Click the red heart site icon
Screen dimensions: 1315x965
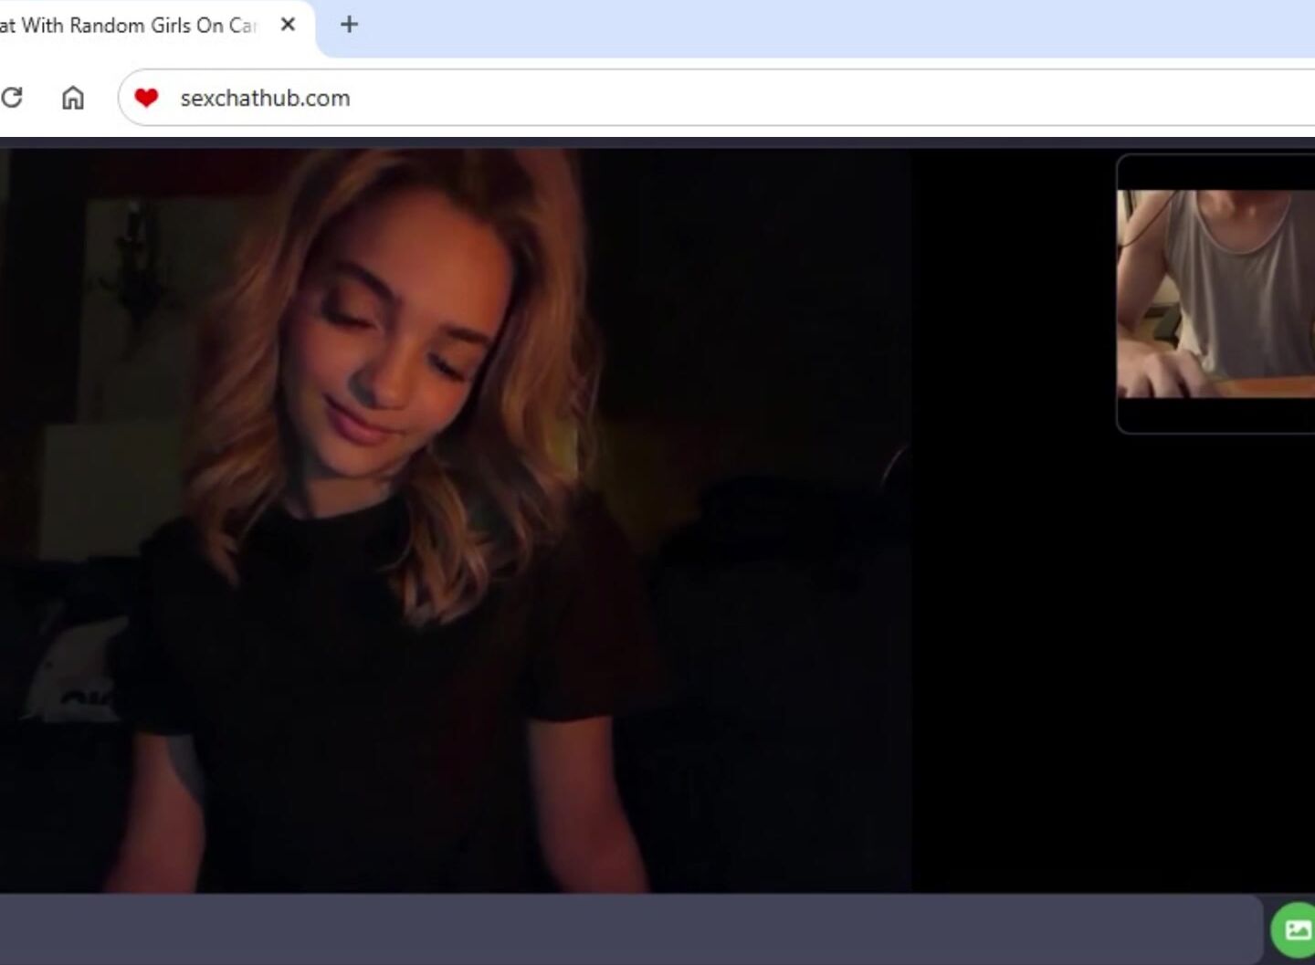(x=146, y=98)
